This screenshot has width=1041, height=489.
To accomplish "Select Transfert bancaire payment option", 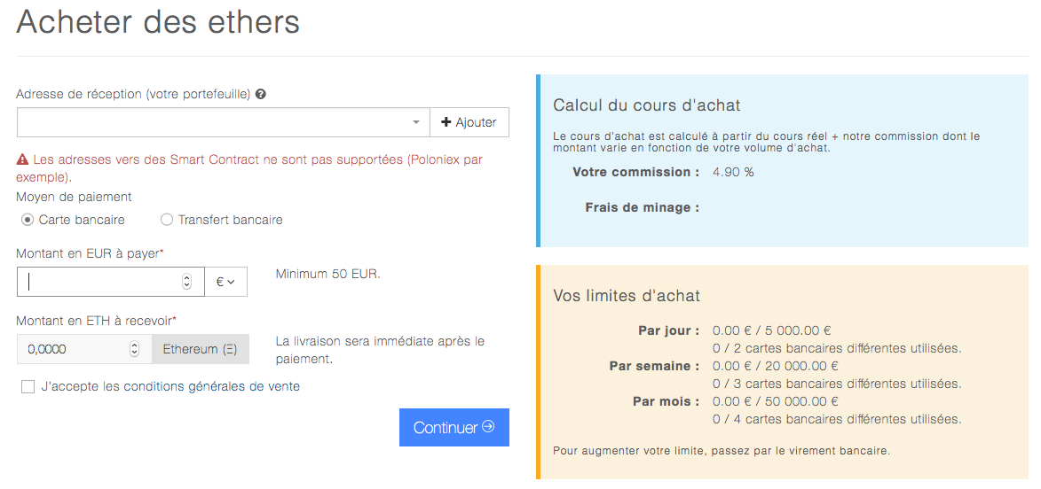I will tap(167, 220).
